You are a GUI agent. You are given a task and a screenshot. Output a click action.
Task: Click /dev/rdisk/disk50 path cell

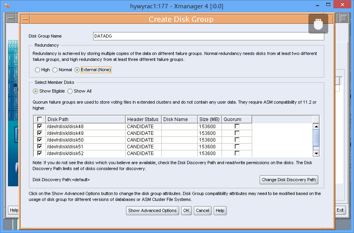coord(86,140)
